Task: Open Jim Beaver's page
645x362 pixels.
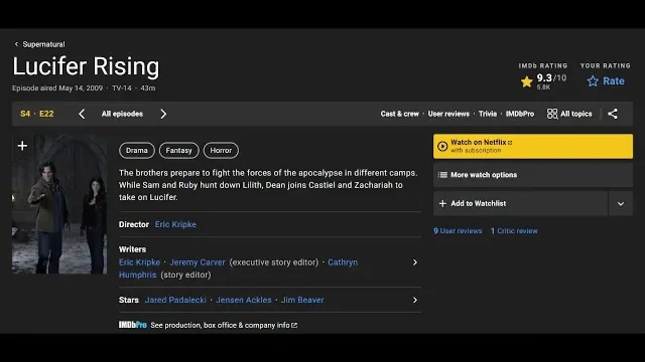Action: 302,300
